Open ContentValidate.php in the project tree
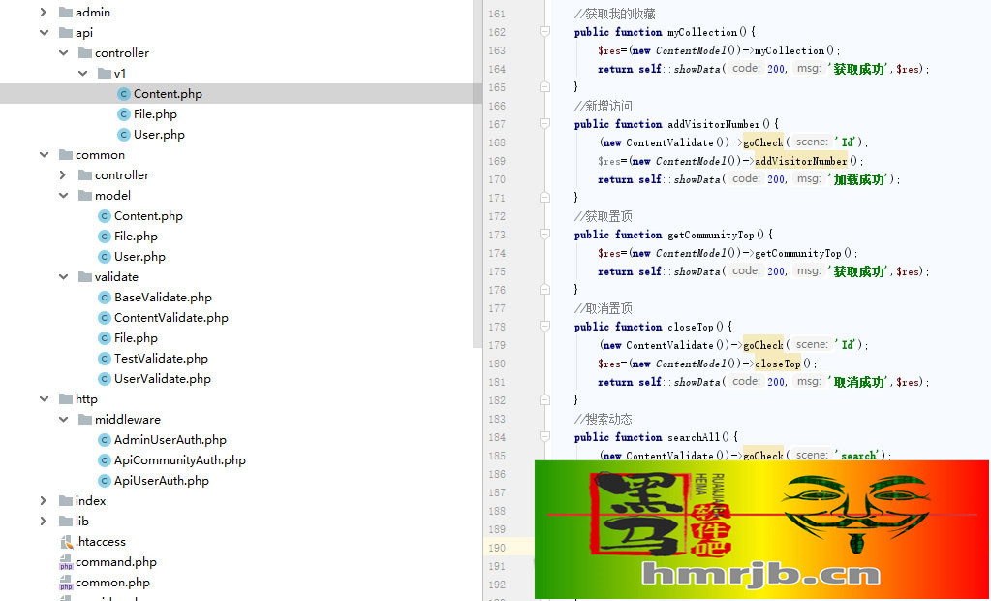Viewport: 991px width, 601px height. pos(170,318)
